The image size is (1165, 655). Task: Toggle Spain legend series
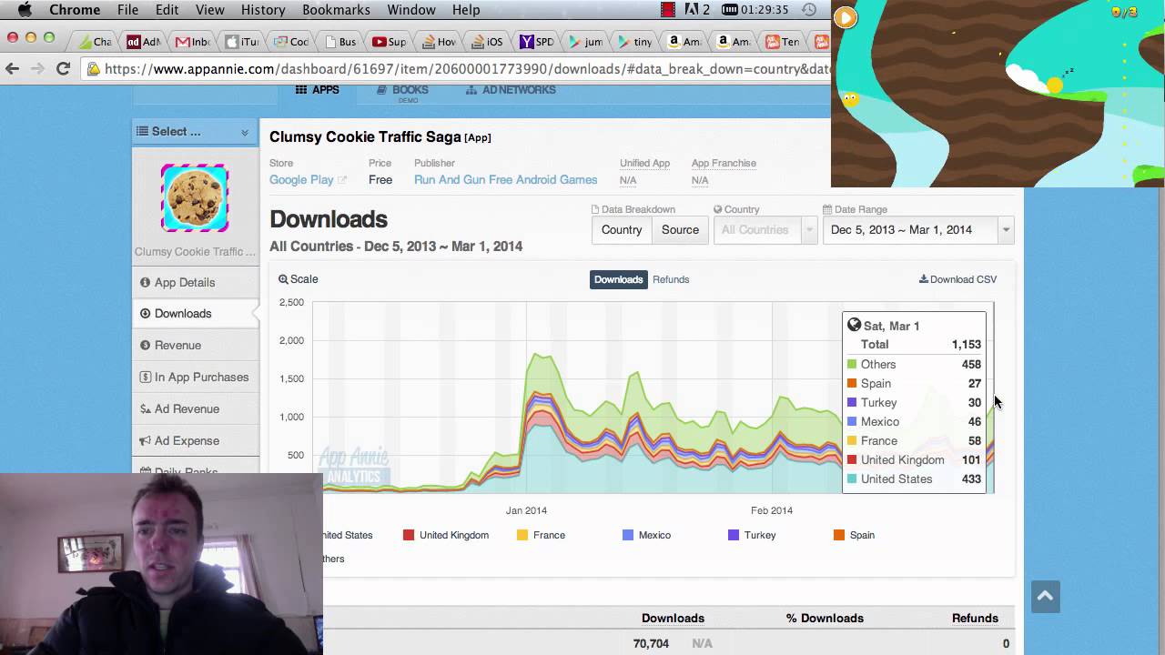(x=854, y=535)
